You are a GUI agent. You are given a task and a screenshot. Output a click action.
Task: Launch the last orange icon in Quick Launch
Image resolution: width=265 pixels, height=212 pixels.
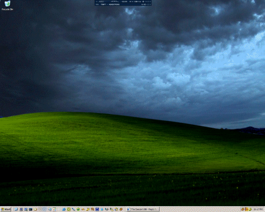click(121, 210)
